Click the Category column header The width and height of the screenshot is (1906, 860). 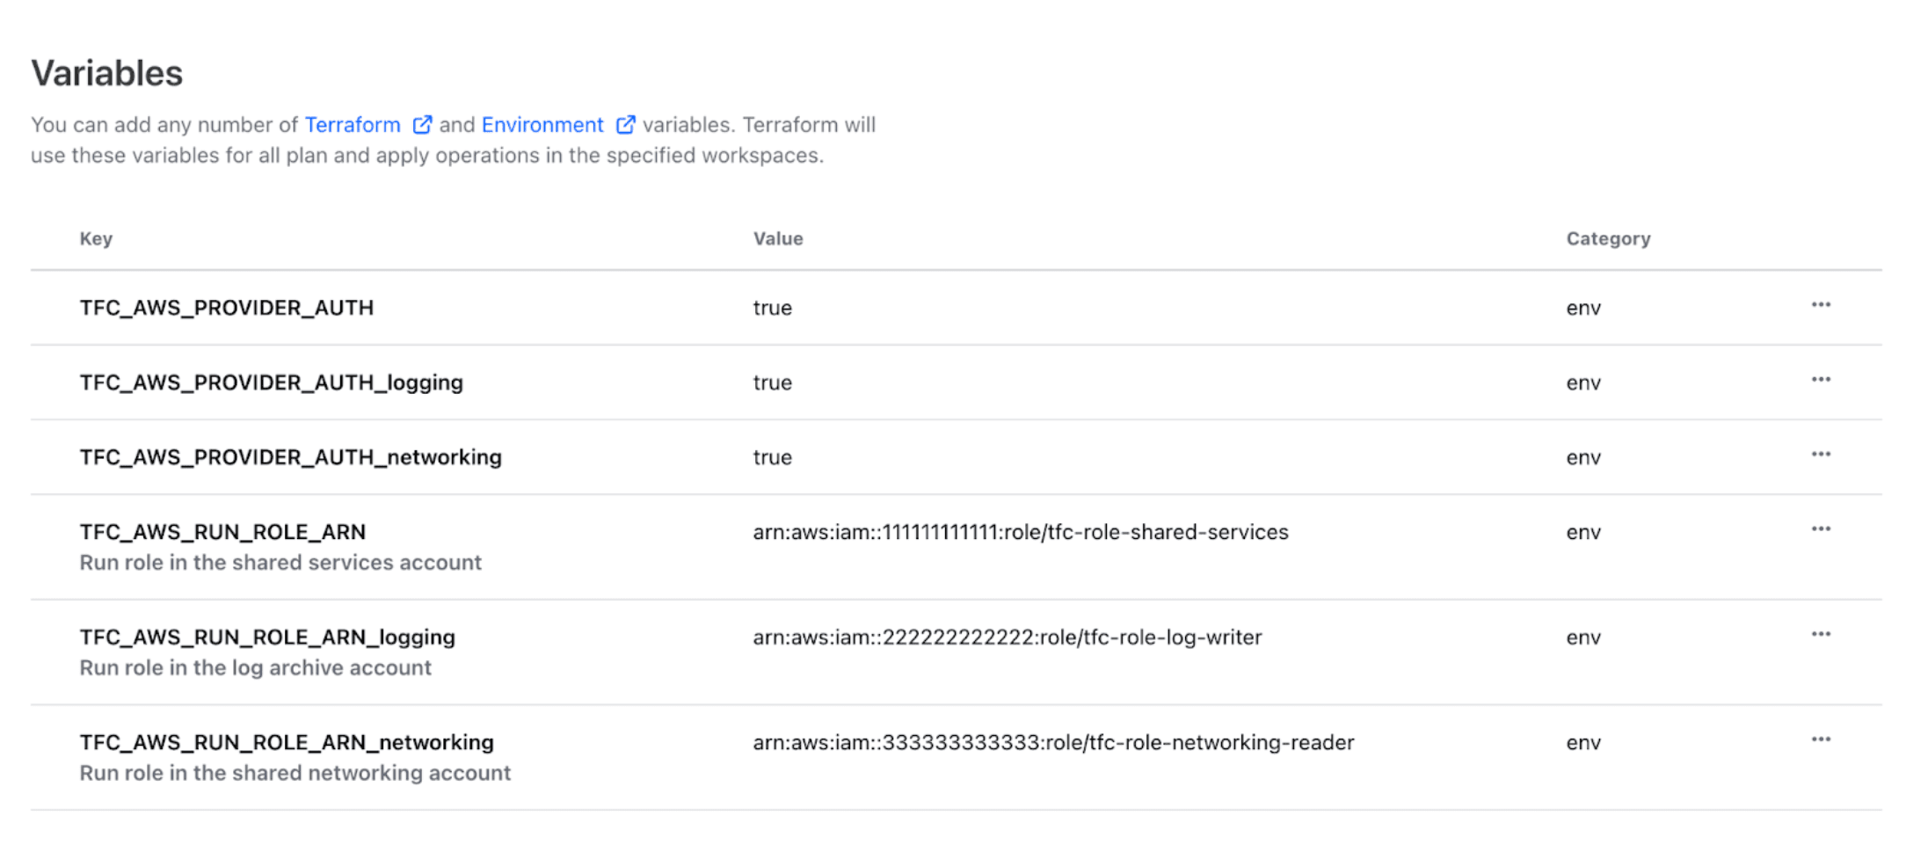tap(1608, 239)
